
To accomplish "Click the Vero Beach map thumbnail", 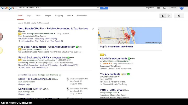I will click(x=130, y=35).
